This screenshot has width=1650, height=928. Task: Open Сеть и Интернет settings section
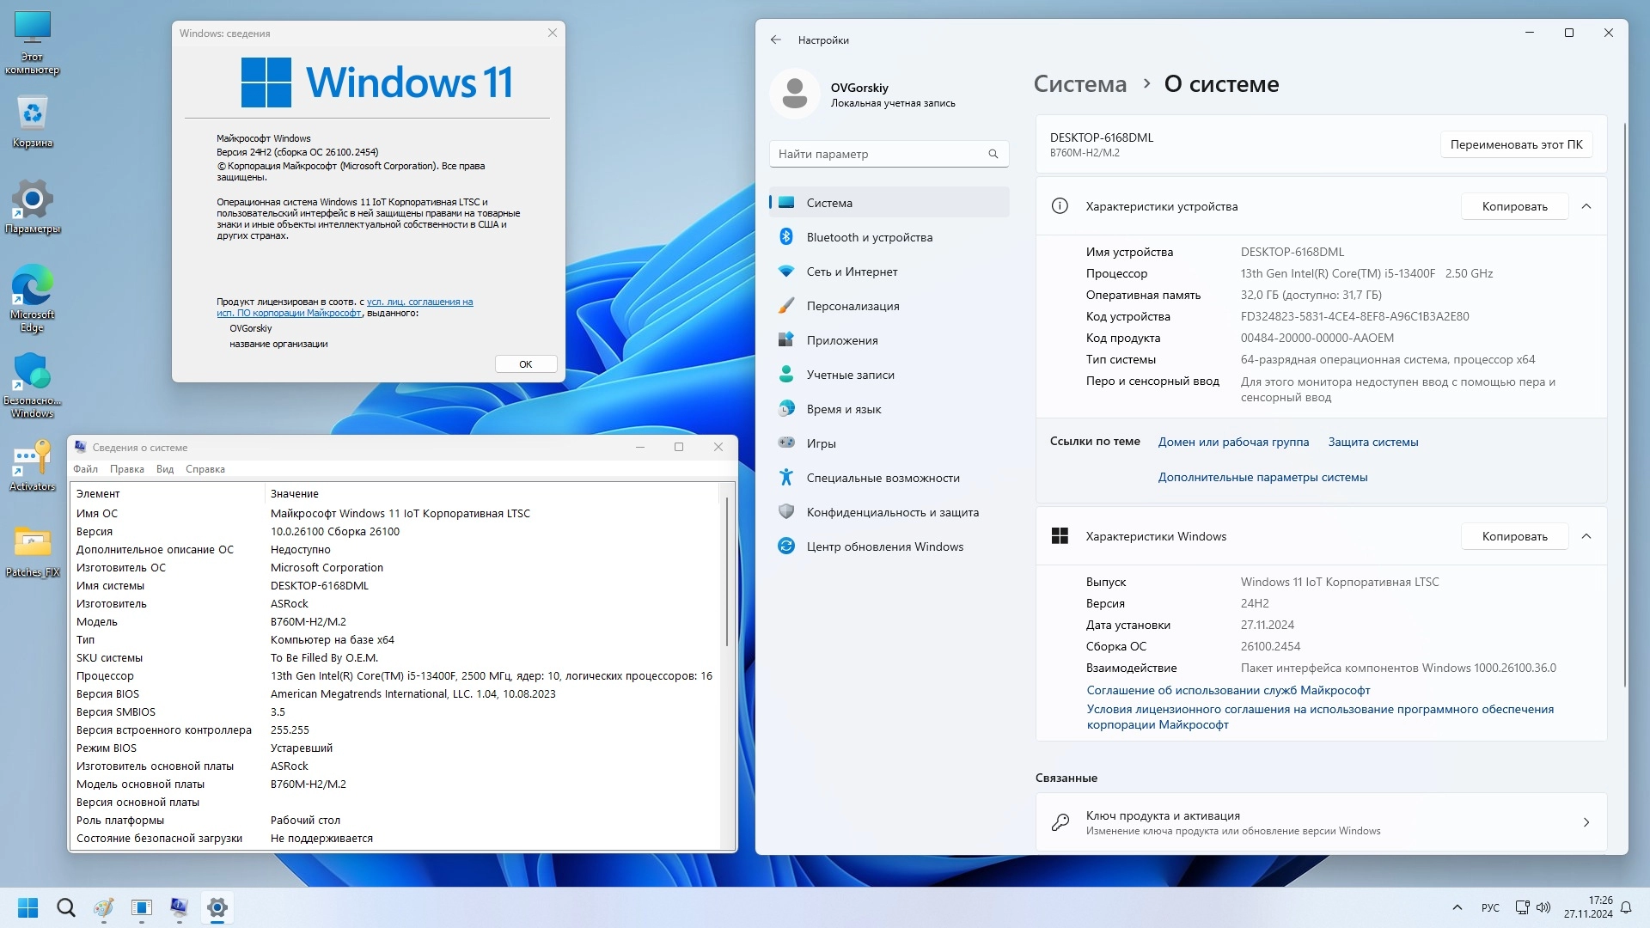point(852,272)
